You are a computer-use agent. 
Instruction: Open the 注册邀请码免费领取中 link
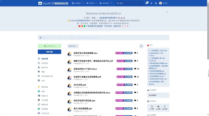108,18
